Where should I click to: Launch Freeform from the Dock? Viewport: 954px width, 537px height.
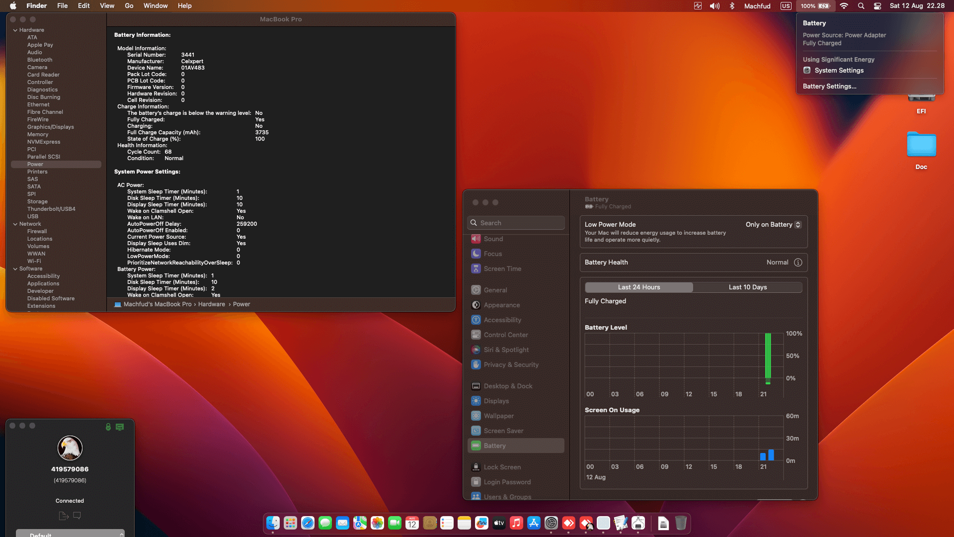(481, 523)
